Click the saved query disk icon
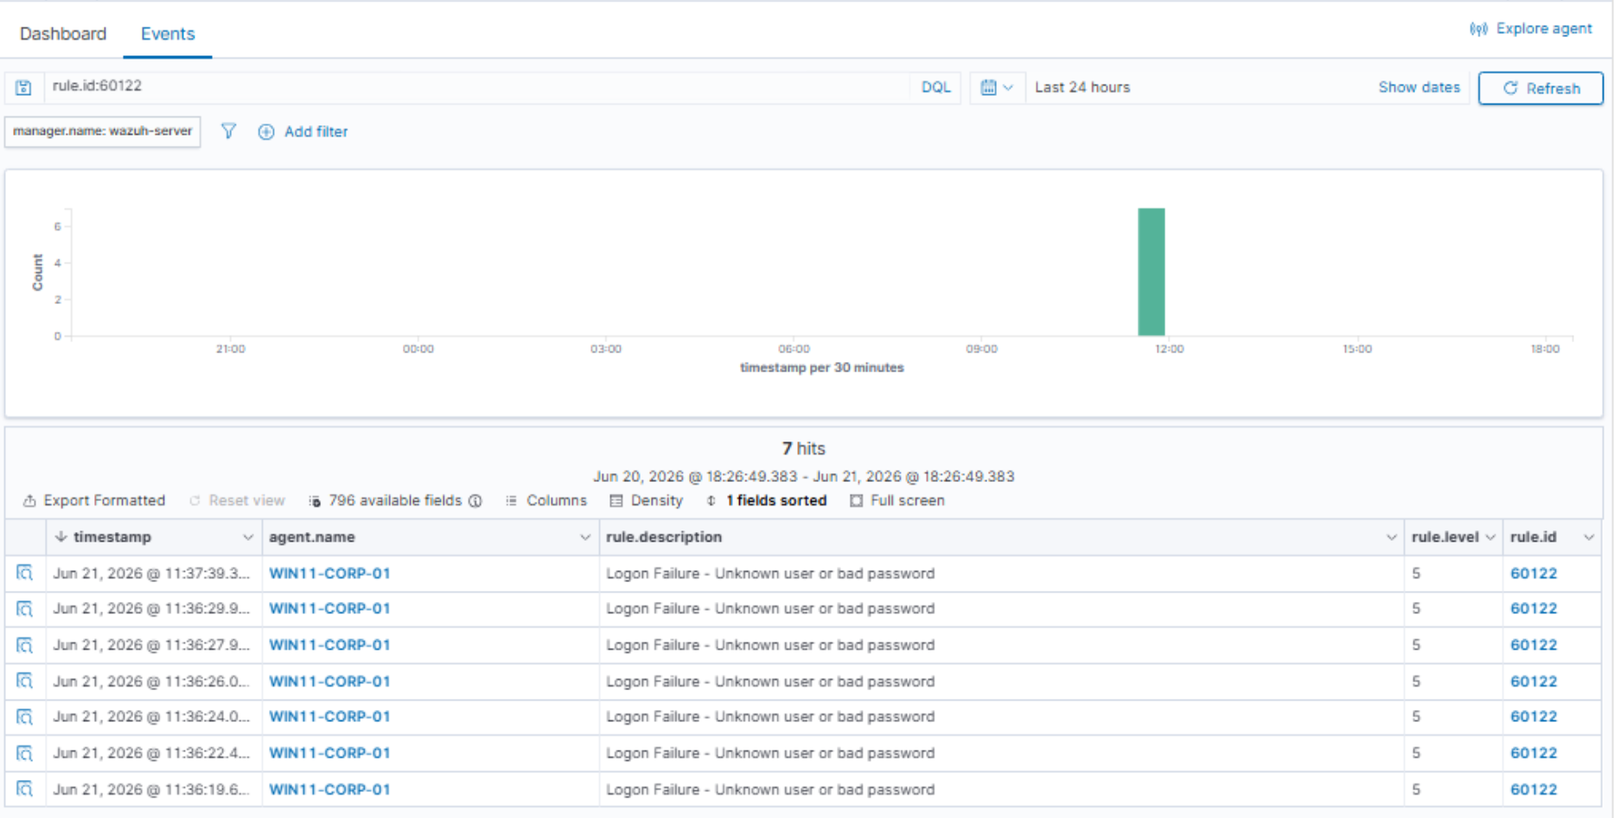The width and height of the screenshot is (1614, 818). [23, 87]
